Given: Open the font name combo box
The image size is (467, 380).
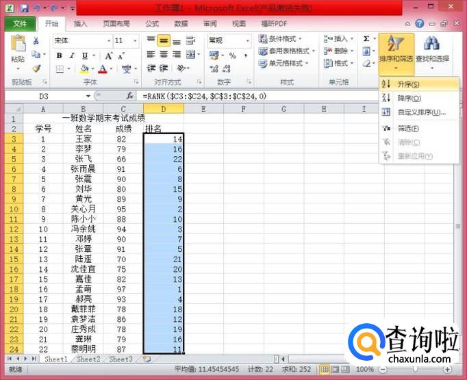Looking at the screenshot, I should [x=82, y=40].
